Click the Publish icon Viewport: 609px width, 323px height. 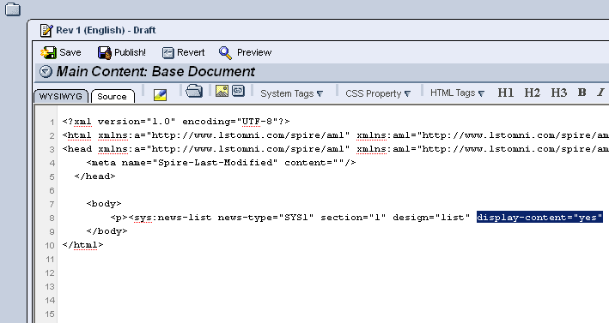pyautogui.click(x=105, y=52)
